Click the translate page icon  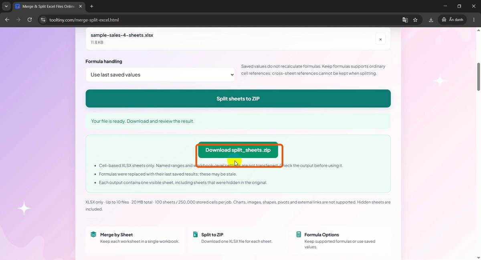pos(405,20)
